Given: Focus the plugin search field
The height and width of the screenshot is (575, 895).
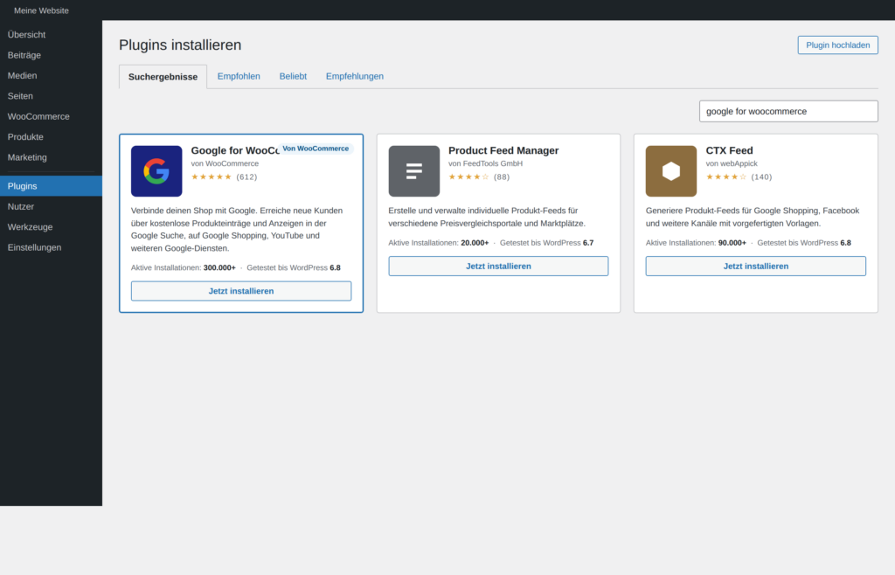Looking at the screenshot, I should pyautogui.click(x=788, y=111).
